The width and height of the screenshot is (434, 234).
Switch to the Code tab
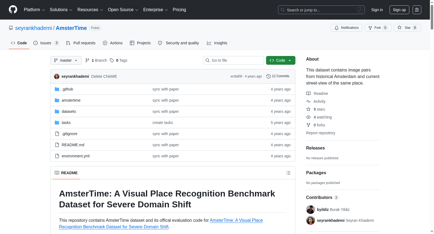pyautogui.click(x=19, y=43)
